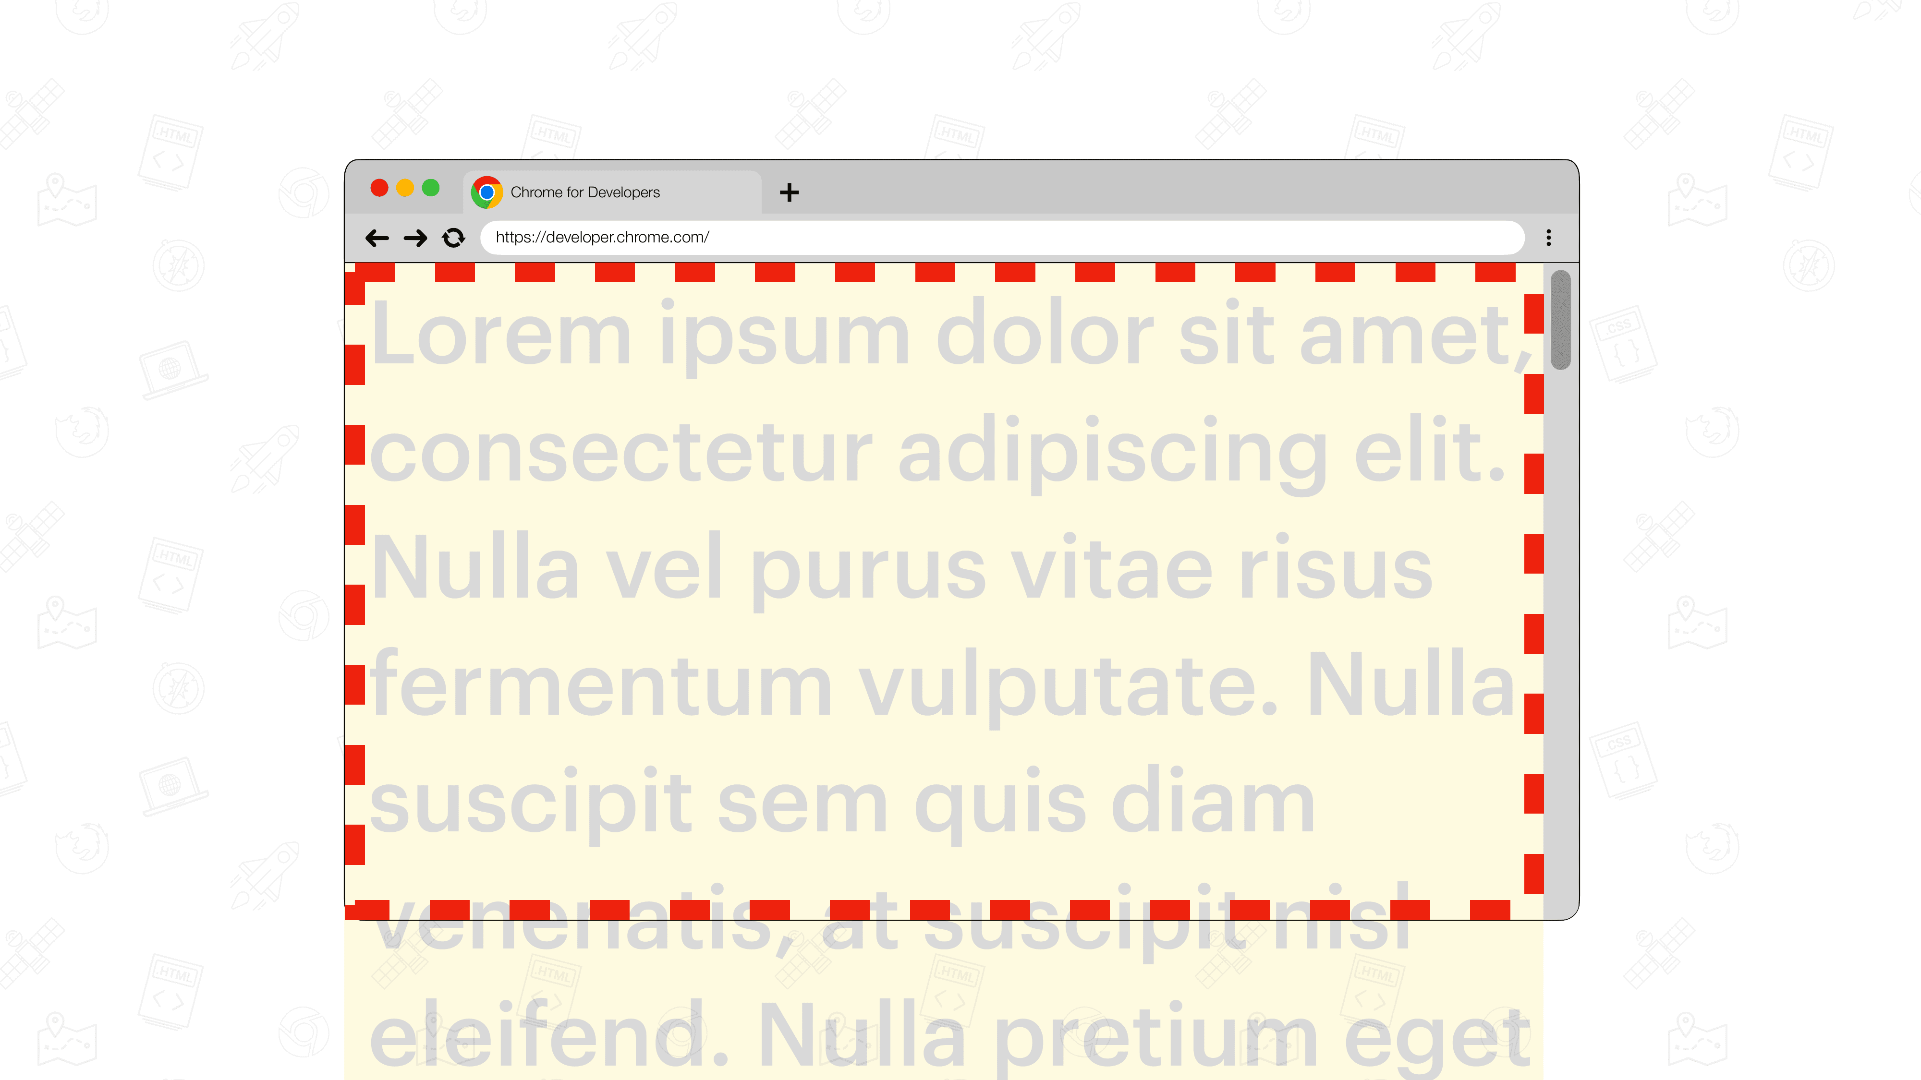Image resolution: width=1921 pixels, height=1080 pixels.
Task: Expand the browser tab strip area
Action: coord(789,191)
